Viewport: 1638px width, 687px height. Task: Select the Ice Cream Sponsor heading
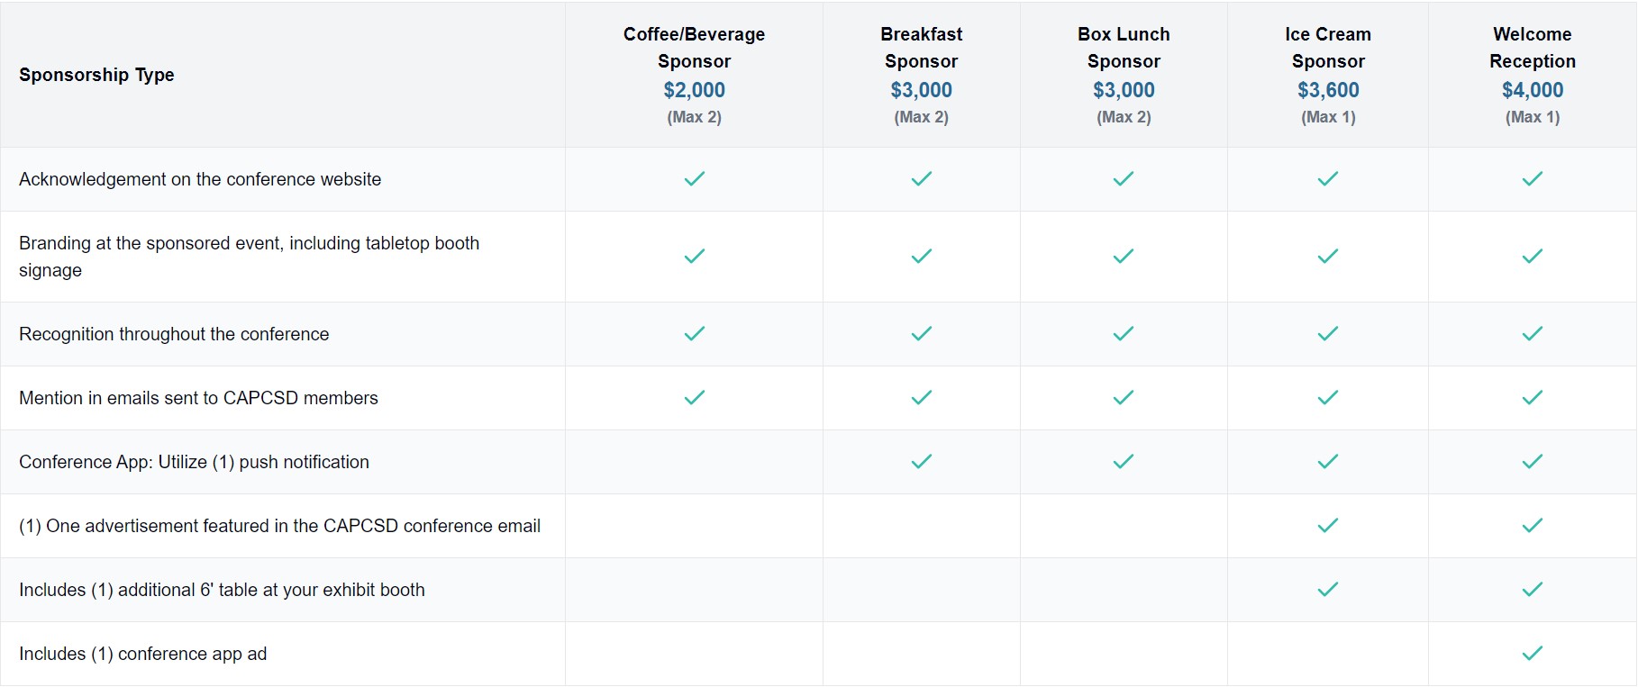point(1328,48)
